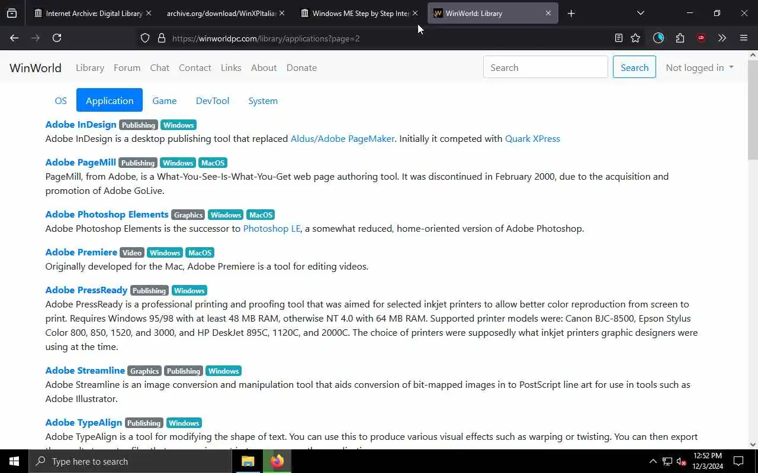The image size is (758, 473).
Task: Click the network icon in system tray
Action: [667, 461]
